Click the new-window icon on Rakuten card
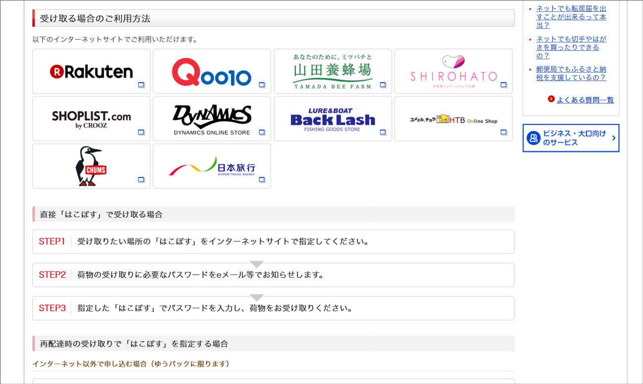The image size is (643, 384). coord(141,85)
